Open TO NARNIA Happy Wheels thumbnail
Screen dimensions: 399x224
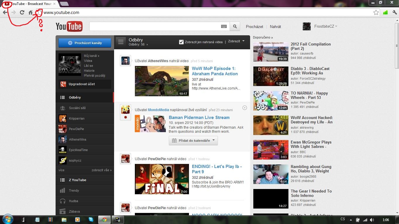tap(271, 101)
